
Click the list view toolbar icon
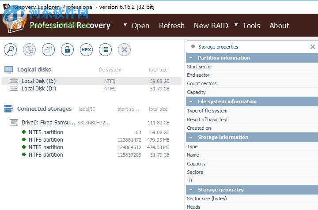105,49
